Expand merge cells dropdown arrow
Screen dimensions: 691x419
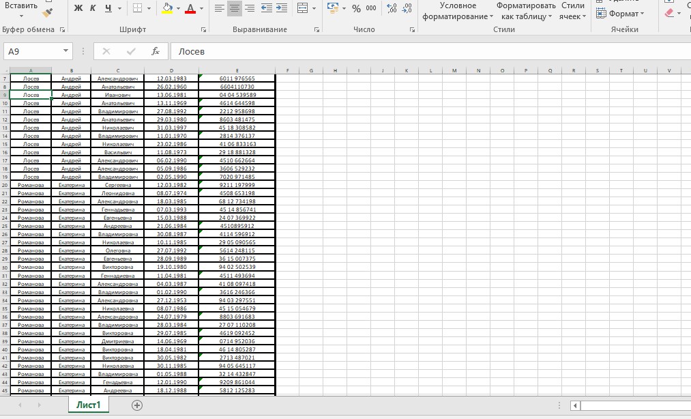(x=314, y=8)
